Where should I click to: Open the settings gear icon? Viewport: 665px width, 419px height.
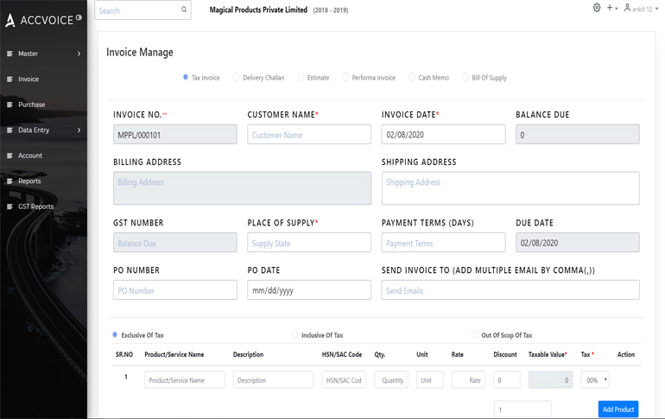(x=596, y=8)
